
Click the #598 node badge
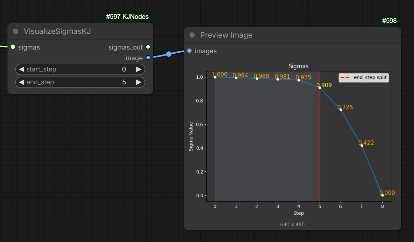coord(389,21)
